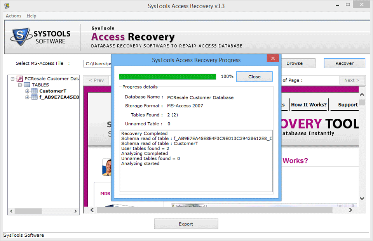Click the preview pane scroll up arrow
The width and height of the screenshot is (373, 241).
362,95
